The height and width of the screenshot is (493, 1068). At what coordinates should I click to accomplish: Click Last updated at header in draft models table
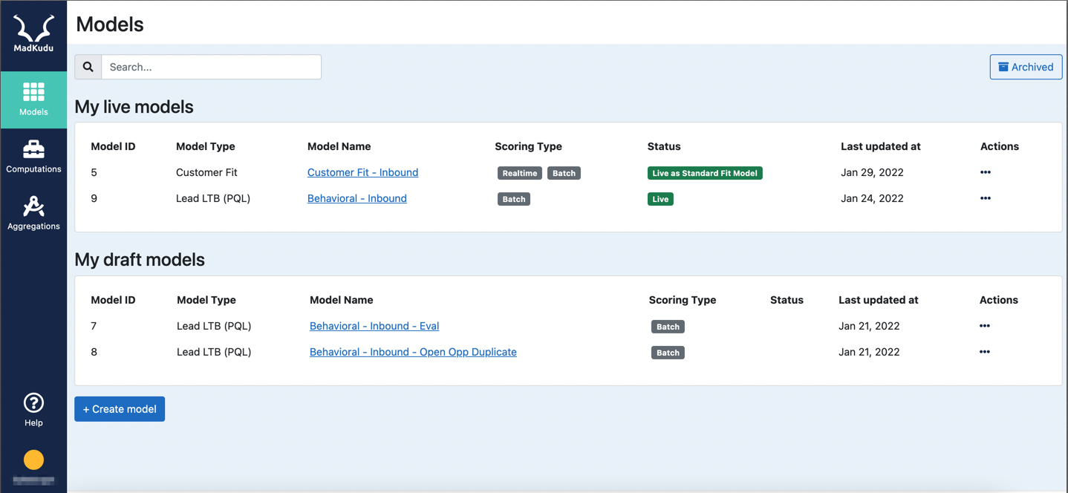tap(879, 300)
